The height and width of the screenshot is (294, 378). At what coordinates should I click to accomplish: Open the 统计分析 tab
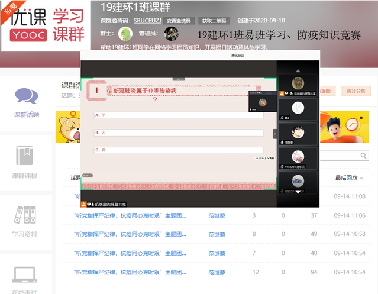coord(356,91)
